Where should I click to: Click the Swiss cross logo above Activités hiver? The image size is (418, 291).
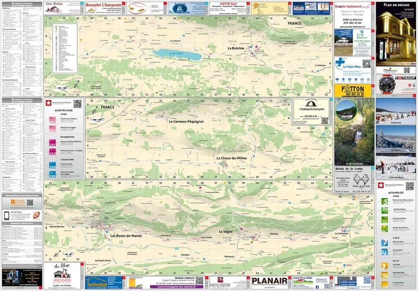49,103
